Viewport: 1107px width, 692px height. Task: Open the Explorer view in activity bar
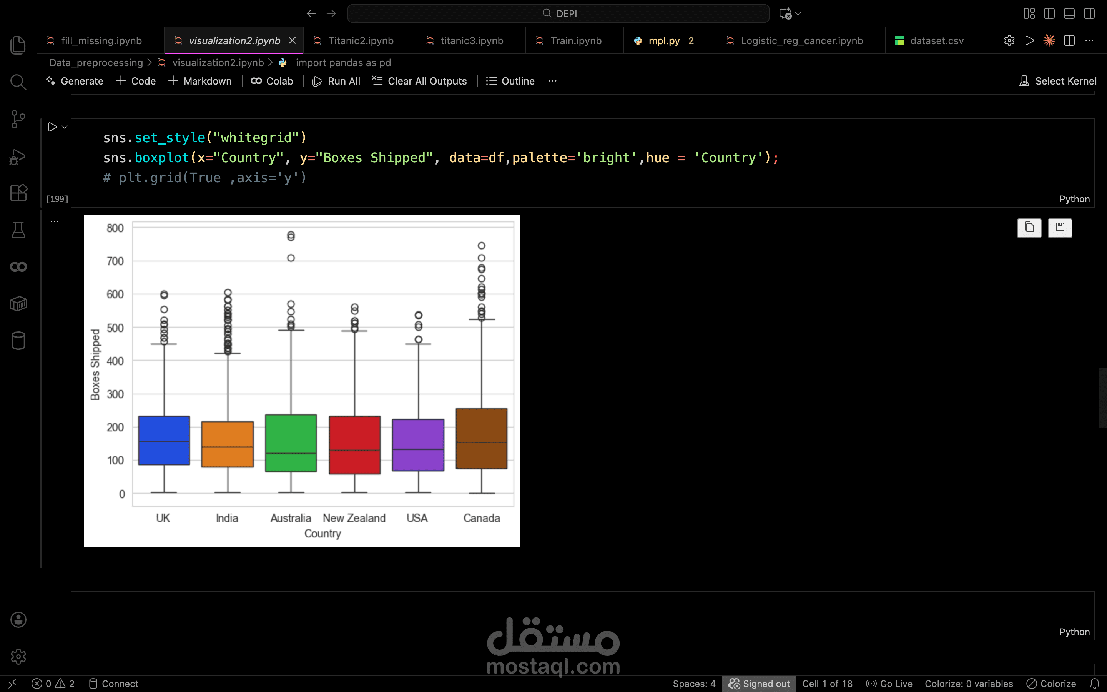coord(18,45)
